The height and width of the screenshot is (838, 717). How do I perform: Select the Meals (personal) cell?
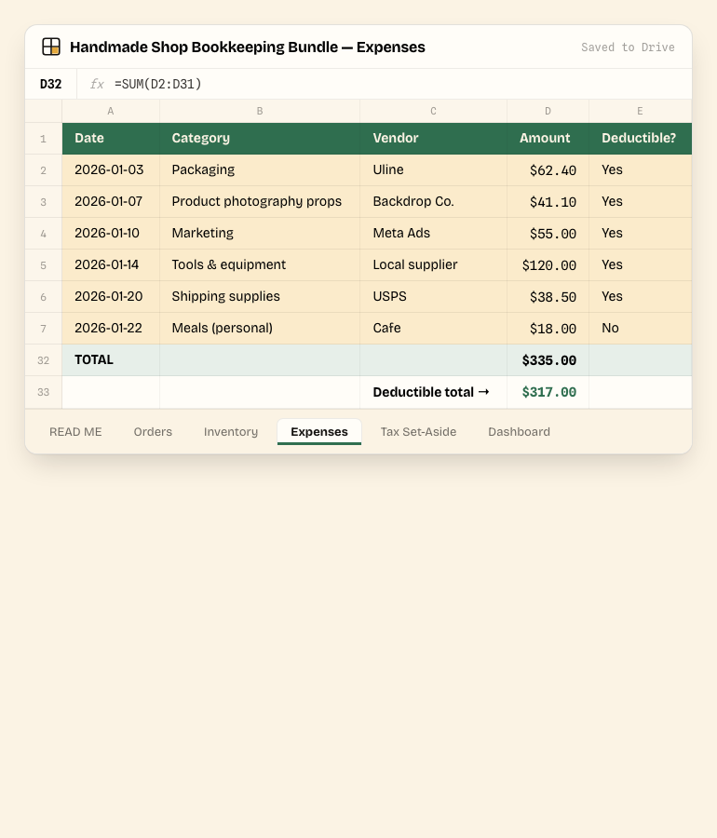click(260, 328)
